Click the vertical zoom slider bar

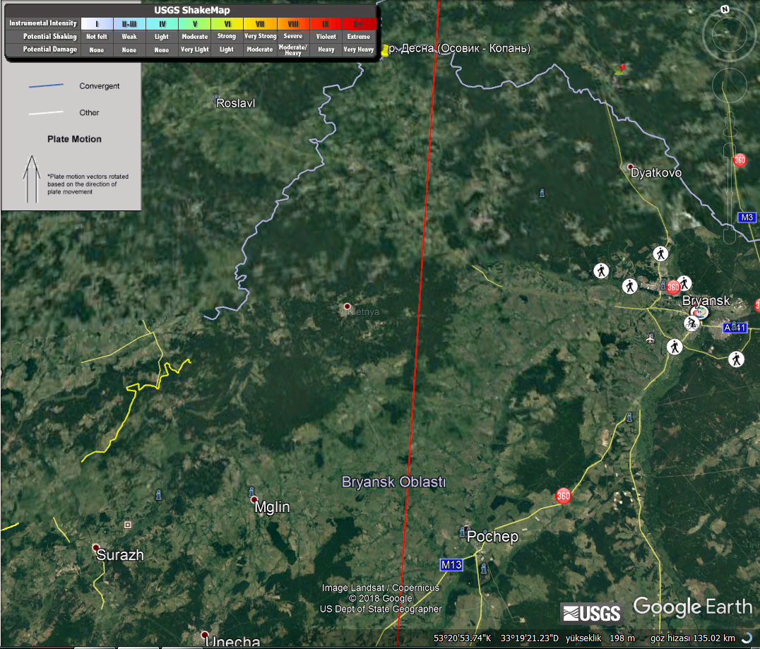[x=730, y=193]
